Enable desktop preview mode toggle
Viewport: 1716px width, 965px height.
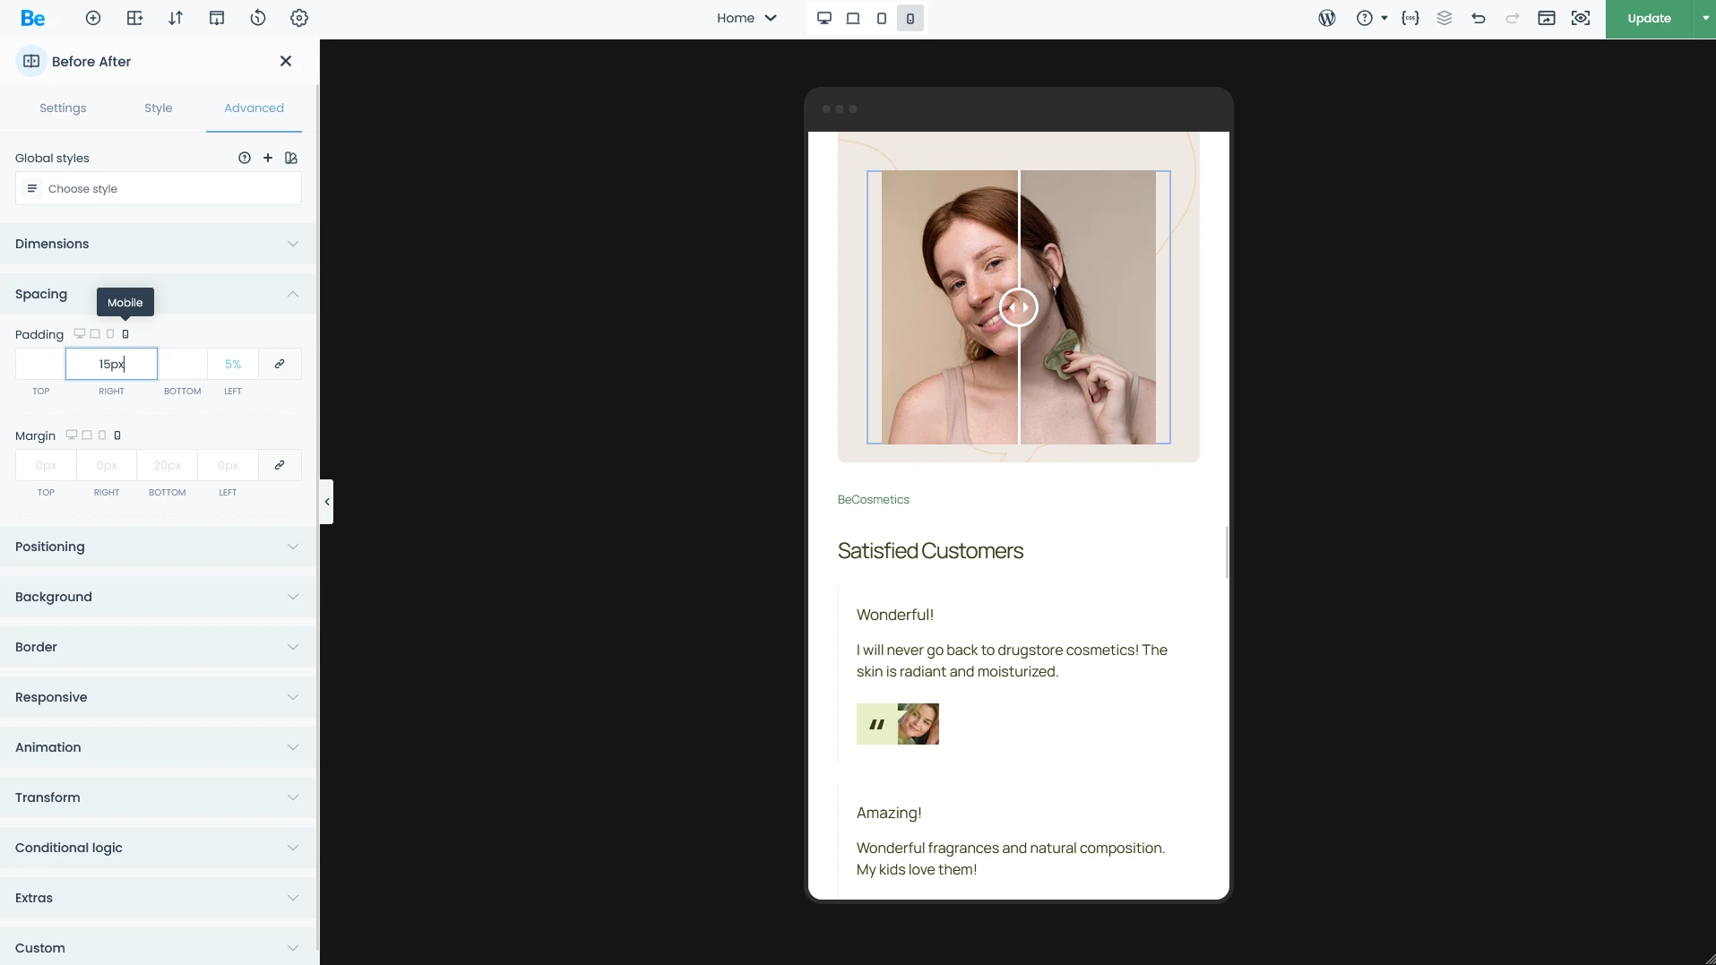click(824, 18)
